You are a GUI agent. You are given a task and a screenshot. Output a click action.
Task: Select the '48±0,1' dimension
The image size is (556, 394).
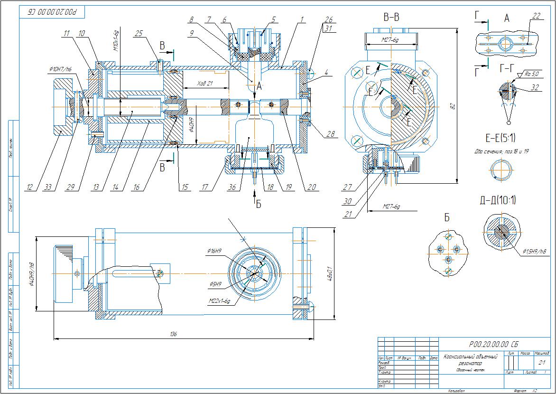(330, 273)
